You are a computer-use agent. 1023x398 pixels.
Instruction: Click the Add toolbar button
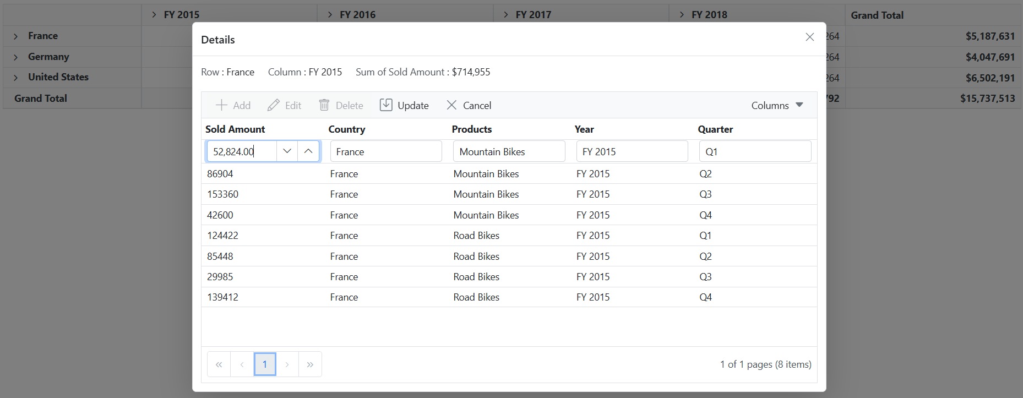click(233, 105)
